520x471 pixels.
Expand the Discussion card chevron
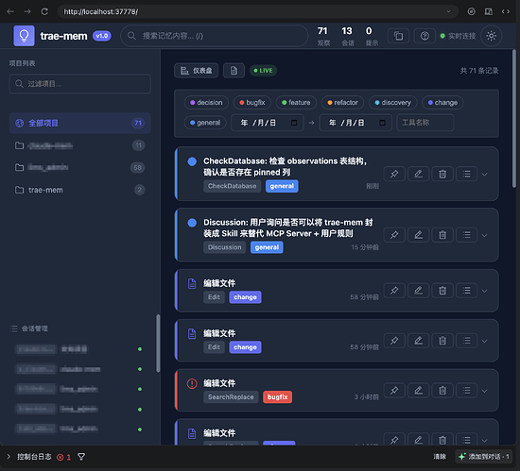tap(484, 236)
